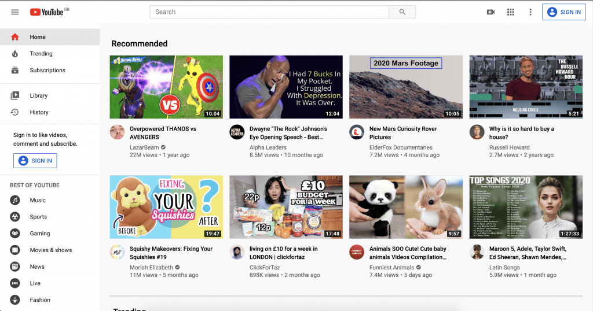Screen dimensions: 593x311
Task: Open the hamburger guide menu
Action: (x=14, y=12)
